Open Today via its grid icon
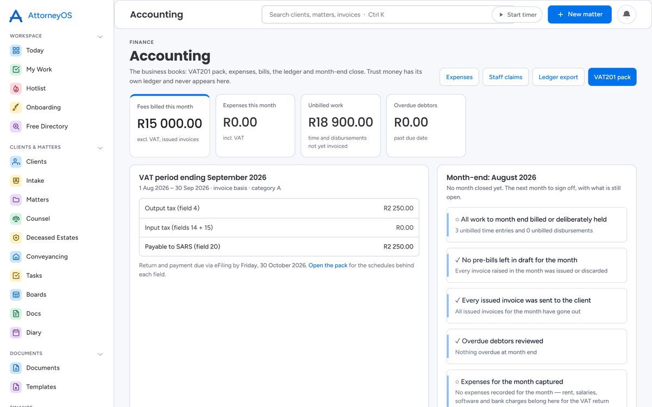 click(16, 50)
